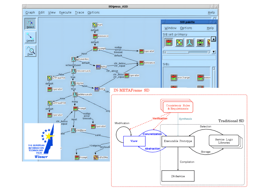Open the Graph menu
The width and height of the screenshot is (270, 191).
coord(30,12)
